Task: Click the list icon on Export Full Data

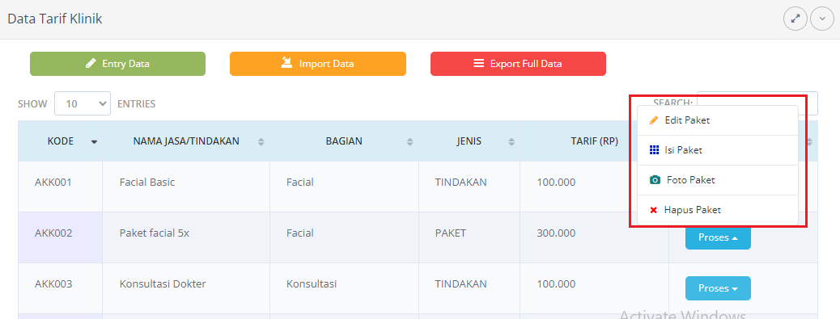Action: coord(478,64)
